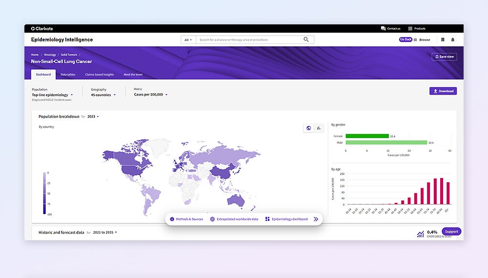Viewport: 488px width, 278px height.
Task: Open the bookmarks icon in header
Action: click(x=443, y=40)
